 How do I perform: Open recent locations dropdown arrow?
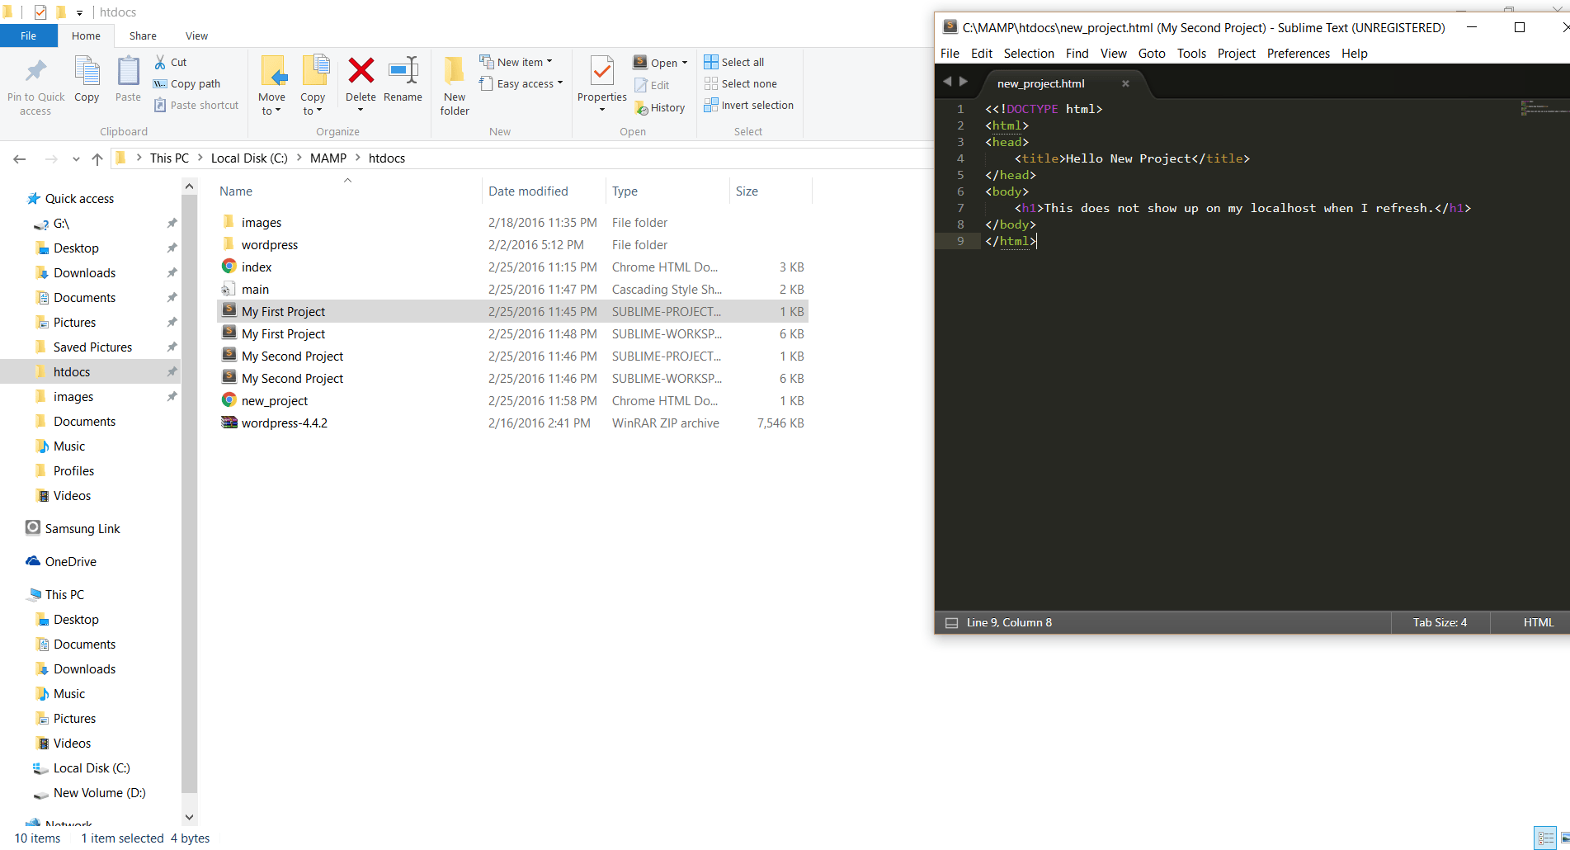click(76, 158)
